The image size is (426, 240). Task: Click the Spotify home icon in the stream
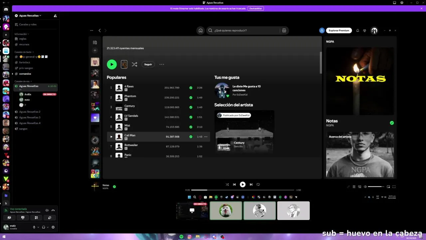coord(200,30)
